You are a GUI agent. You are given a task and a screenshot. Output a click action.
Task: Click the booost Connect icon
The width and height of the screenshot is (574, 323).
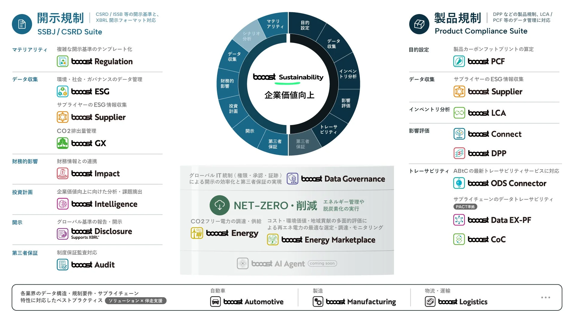point(459,134)
